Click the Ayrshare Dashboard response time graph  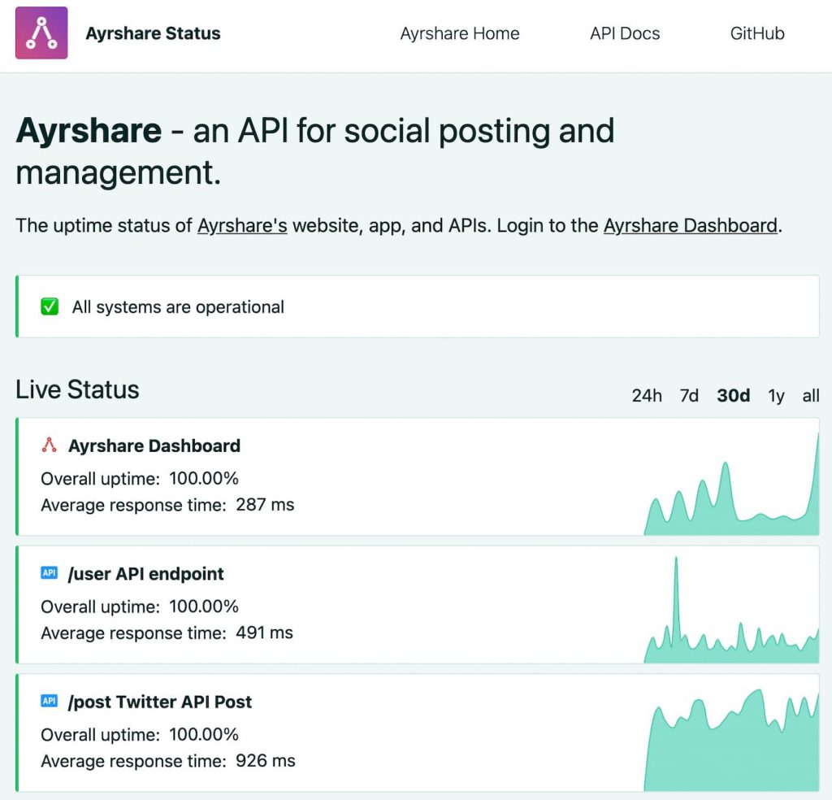click(731, 484)
